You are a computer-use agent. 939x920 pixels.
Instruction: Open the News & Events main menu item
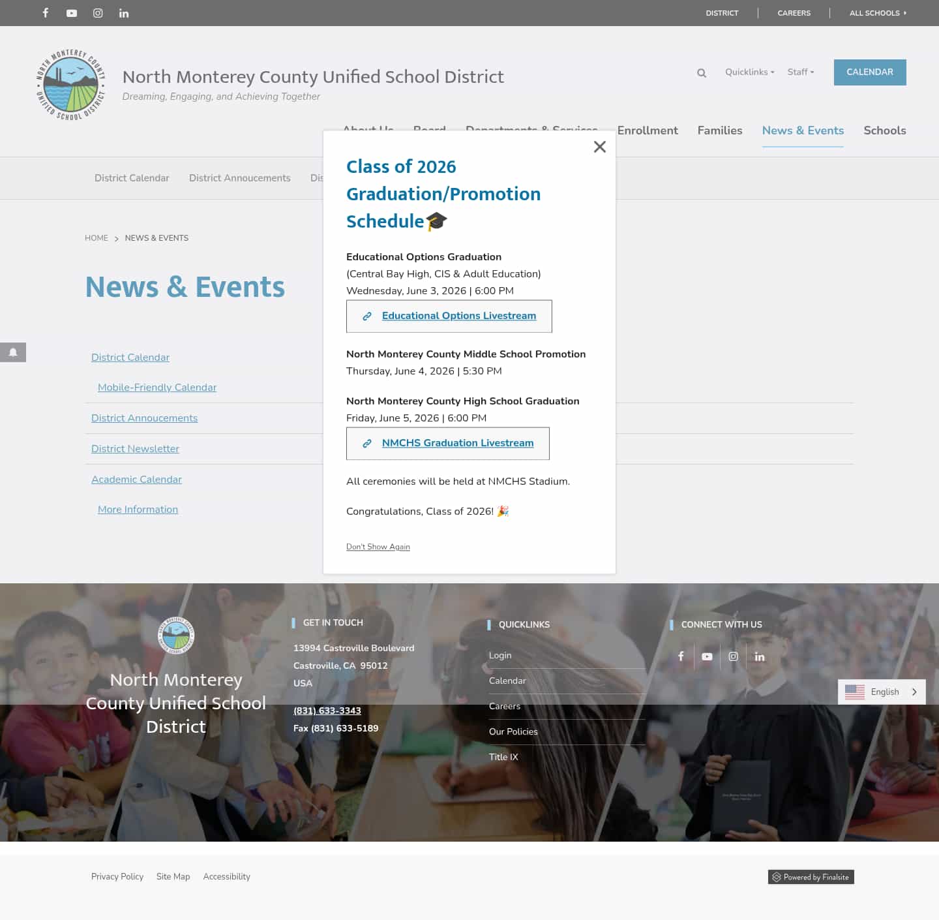pyautogui.click(x=803, y=130)
